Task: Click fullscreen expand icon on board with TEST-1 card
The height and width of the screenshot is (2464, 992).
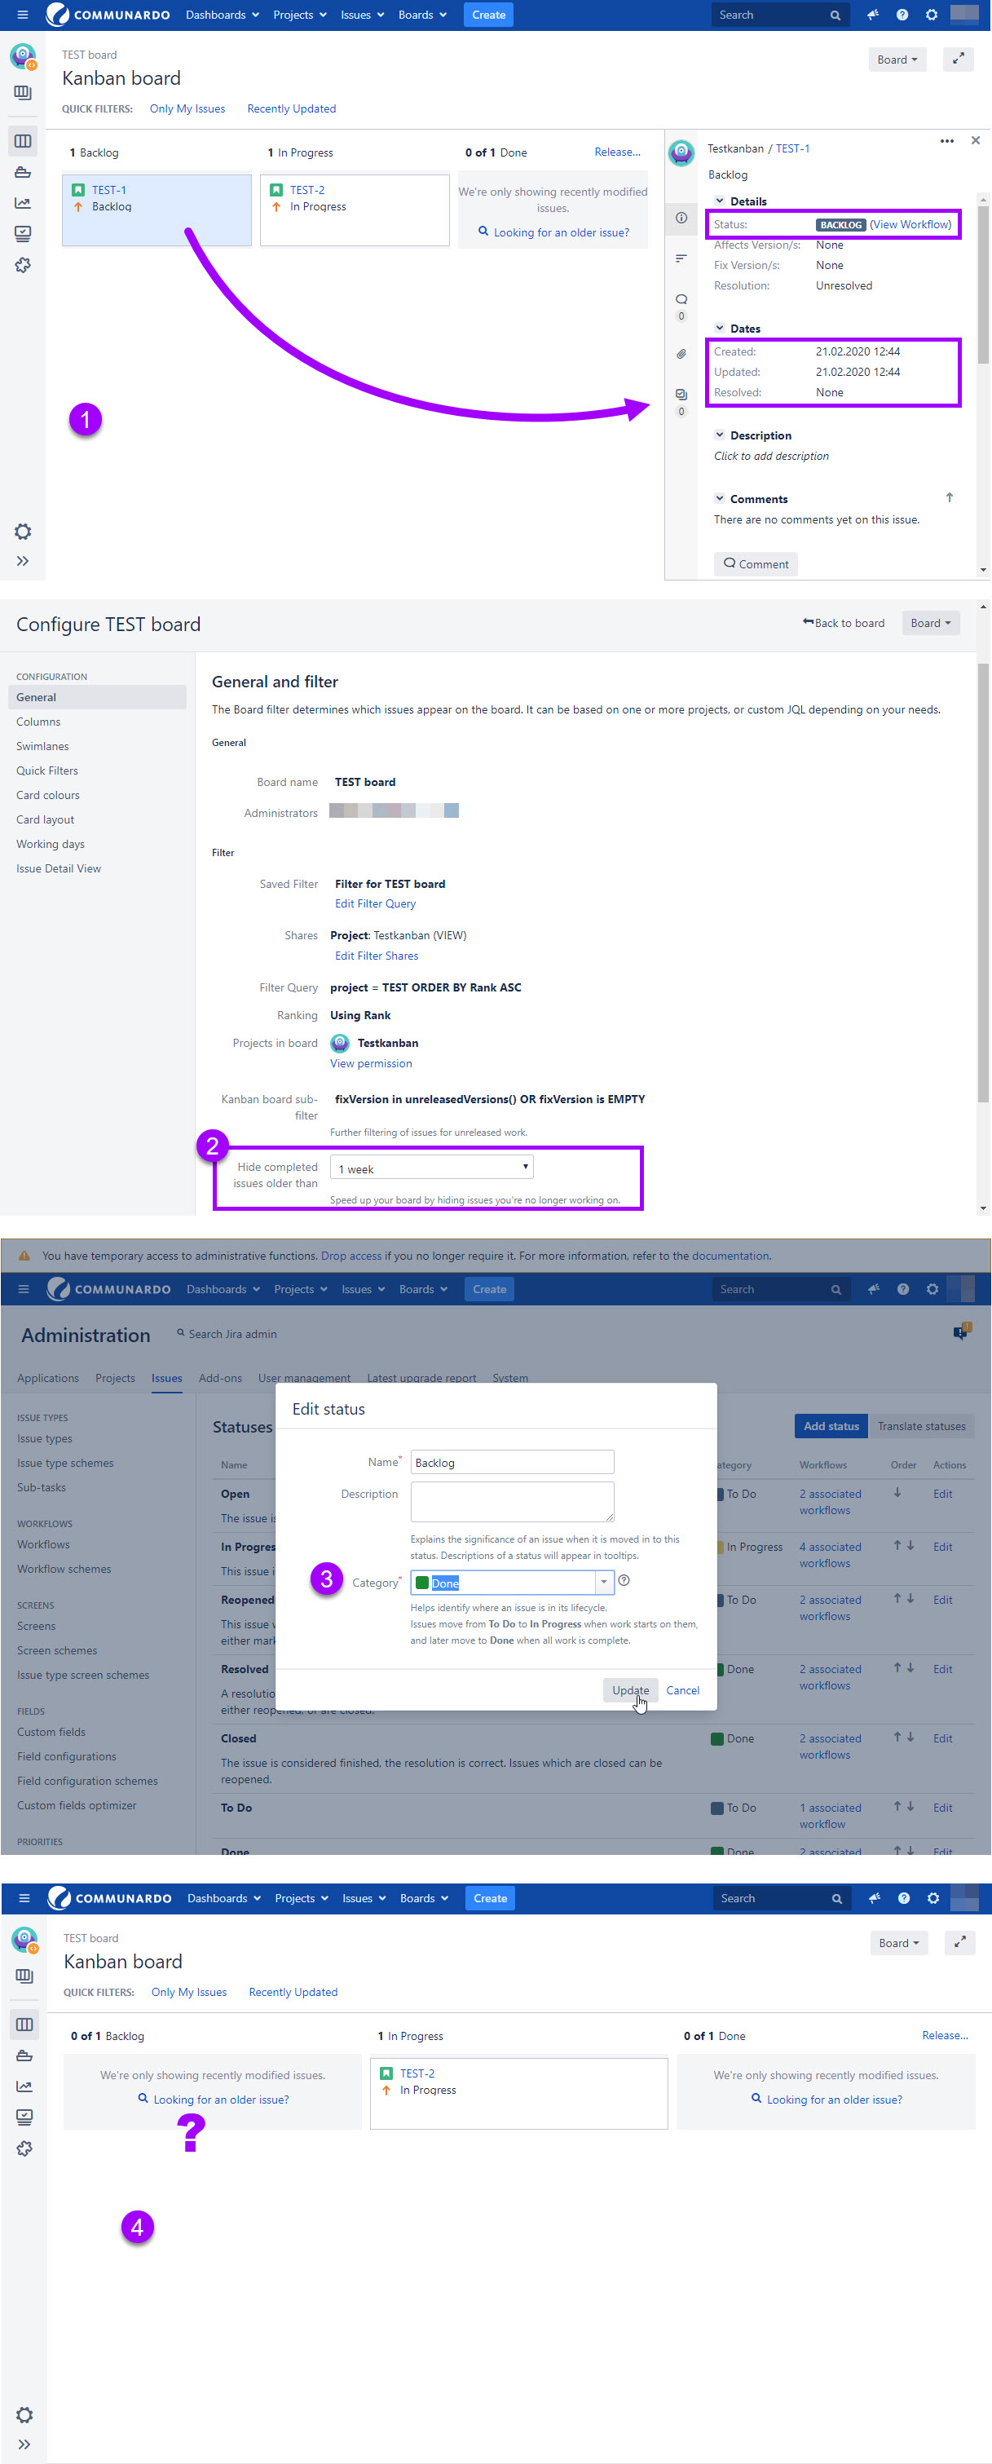Action: (958, 60)
